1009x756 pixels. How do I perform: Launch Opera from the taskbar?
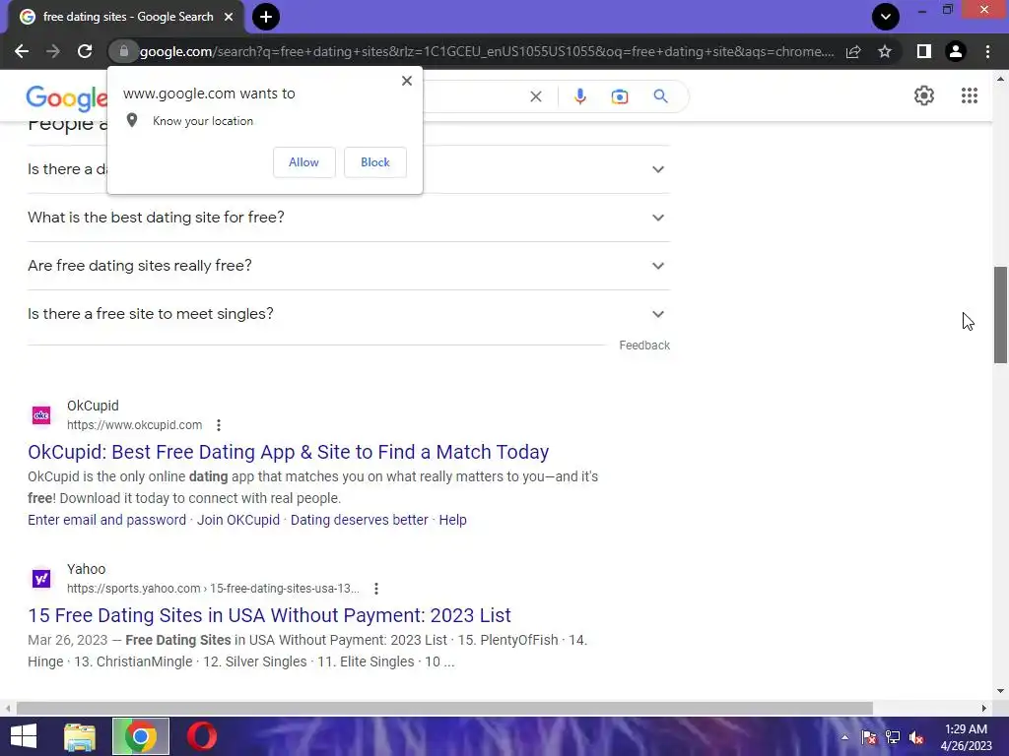pyautogui.click(x=201, y=736)
